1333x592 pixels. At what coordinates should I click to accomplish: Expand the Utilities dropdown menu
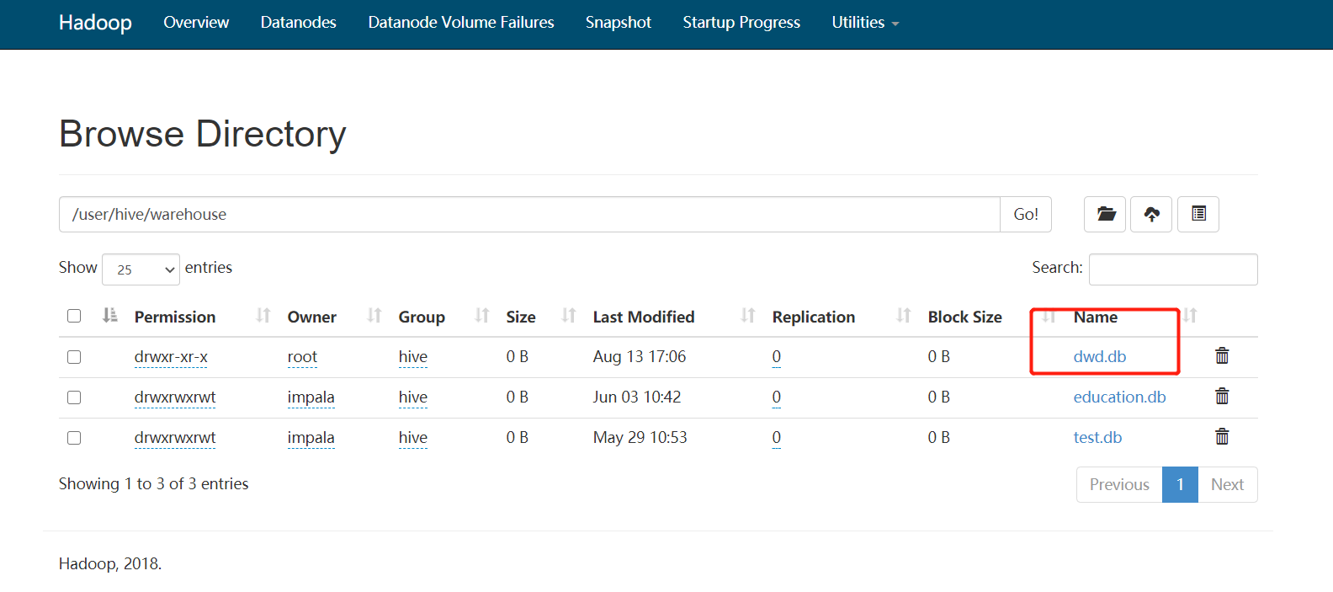coord(865,23)
